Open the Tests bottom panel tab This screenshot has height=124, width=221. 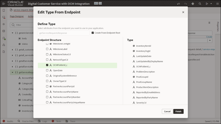click(56, 121)
